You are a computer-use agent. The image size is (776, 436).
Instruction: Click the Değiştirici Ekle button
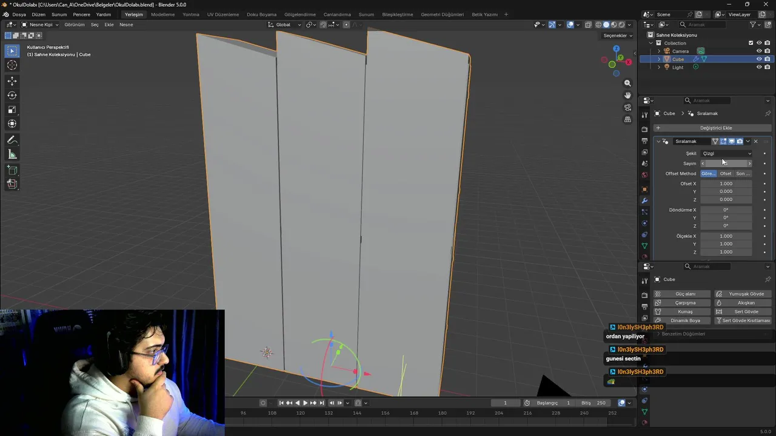[x=712, y=128]
